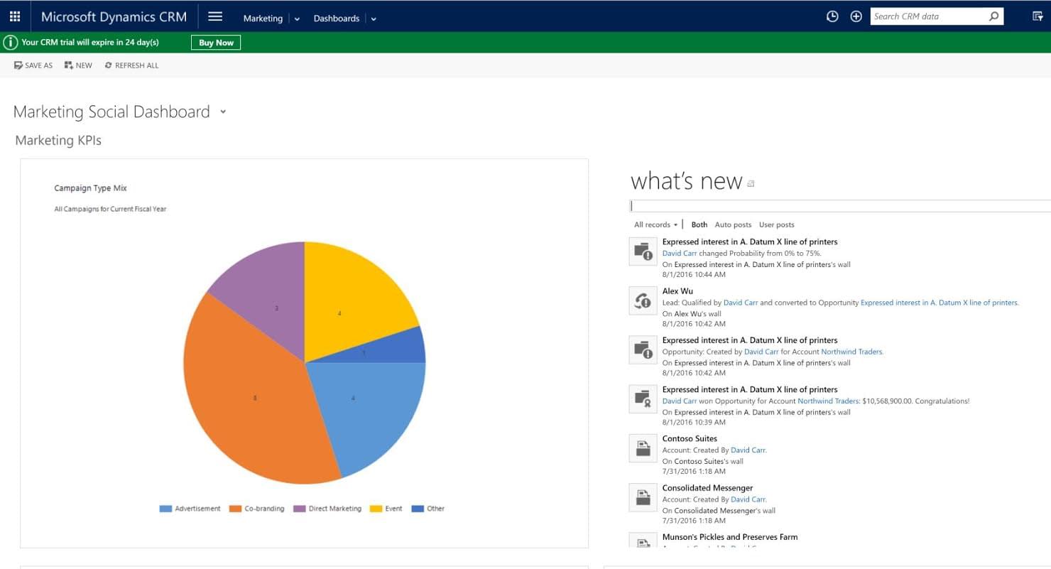
Task: Click the Alex Wu post title
Action: pyautogui.click(x=677, y=291)
